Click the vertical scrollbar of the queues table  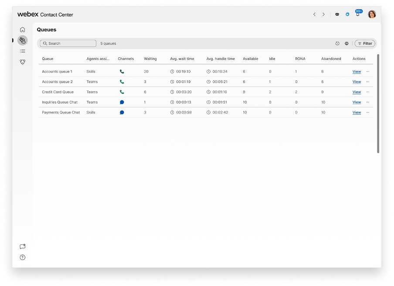pyautogui.click(x=378, y=103)
